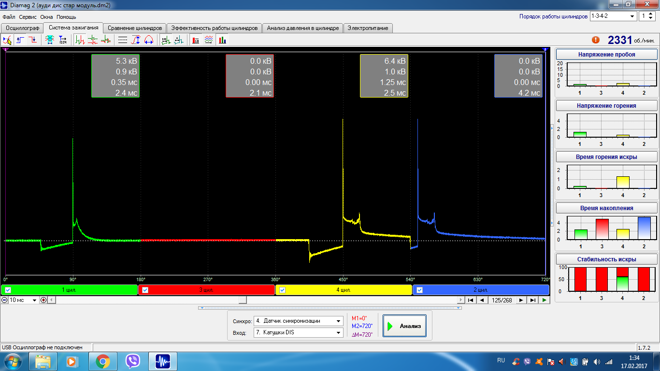Step back one frame
The image size is (660, 371).
click(482, 300)
